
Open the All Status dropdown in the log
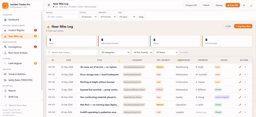click(166, 53)
